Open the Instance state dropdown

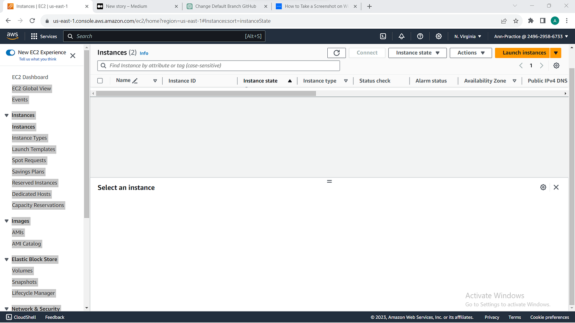coord(417,52)
